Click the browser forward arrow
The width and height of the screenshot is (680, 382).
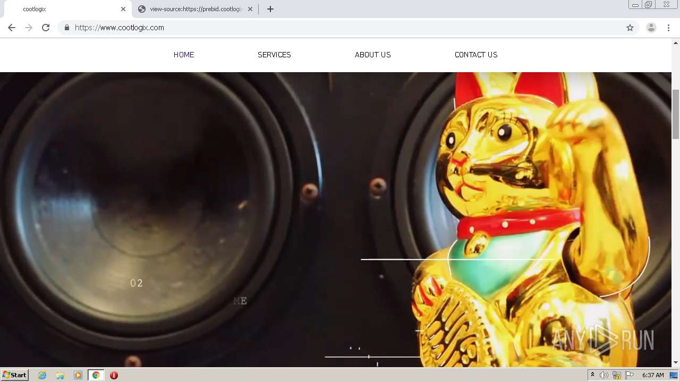29,28
